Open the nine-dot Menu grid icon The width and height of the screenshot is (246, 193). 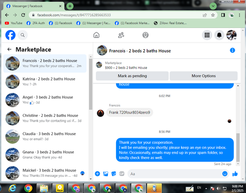[207, 35]
